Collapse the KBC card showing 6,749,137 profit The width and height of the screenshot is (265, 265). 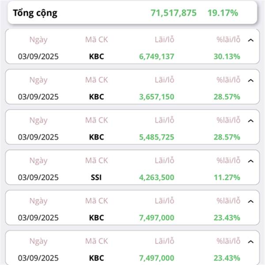click(x=250, y=40)
